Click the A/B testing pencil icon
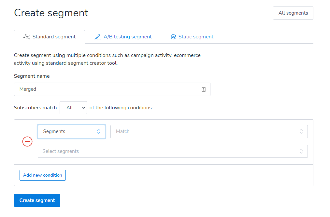The height and width of the screenshot is (217, 330). [98, 37]
